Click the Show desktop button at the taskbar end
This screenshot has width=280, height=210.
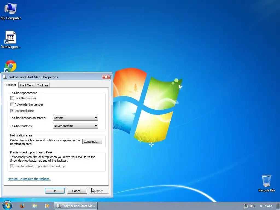[278, 206]
